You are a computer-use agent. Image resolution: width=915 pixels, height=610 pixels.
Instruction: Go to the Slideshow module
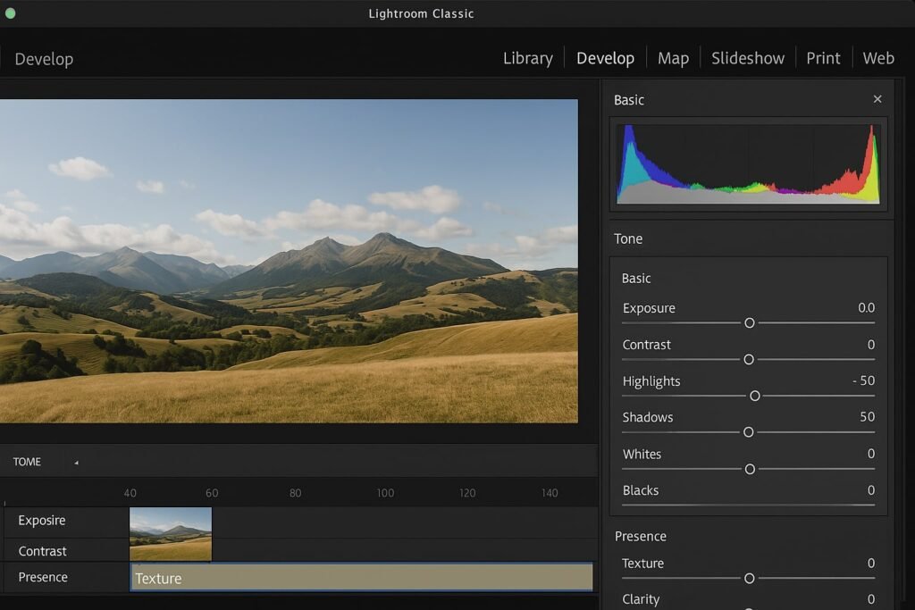coord(748,58)
